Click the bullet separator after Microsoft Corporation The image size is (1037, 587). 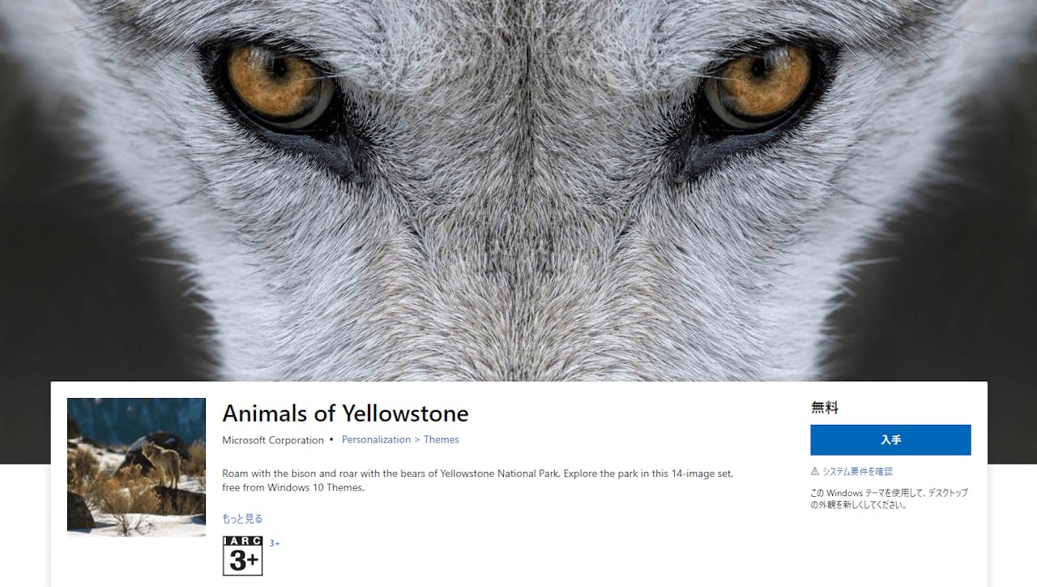(331, 440)
